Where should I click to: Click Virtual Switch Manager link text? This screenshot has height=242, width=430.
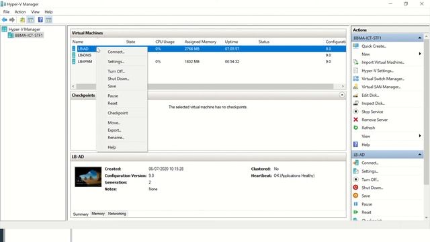tap(383, 79)
